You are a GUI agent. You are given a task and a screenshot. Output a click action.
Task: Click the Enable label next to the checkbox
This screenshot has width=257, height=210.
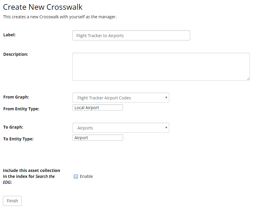[x=86, y=176]
